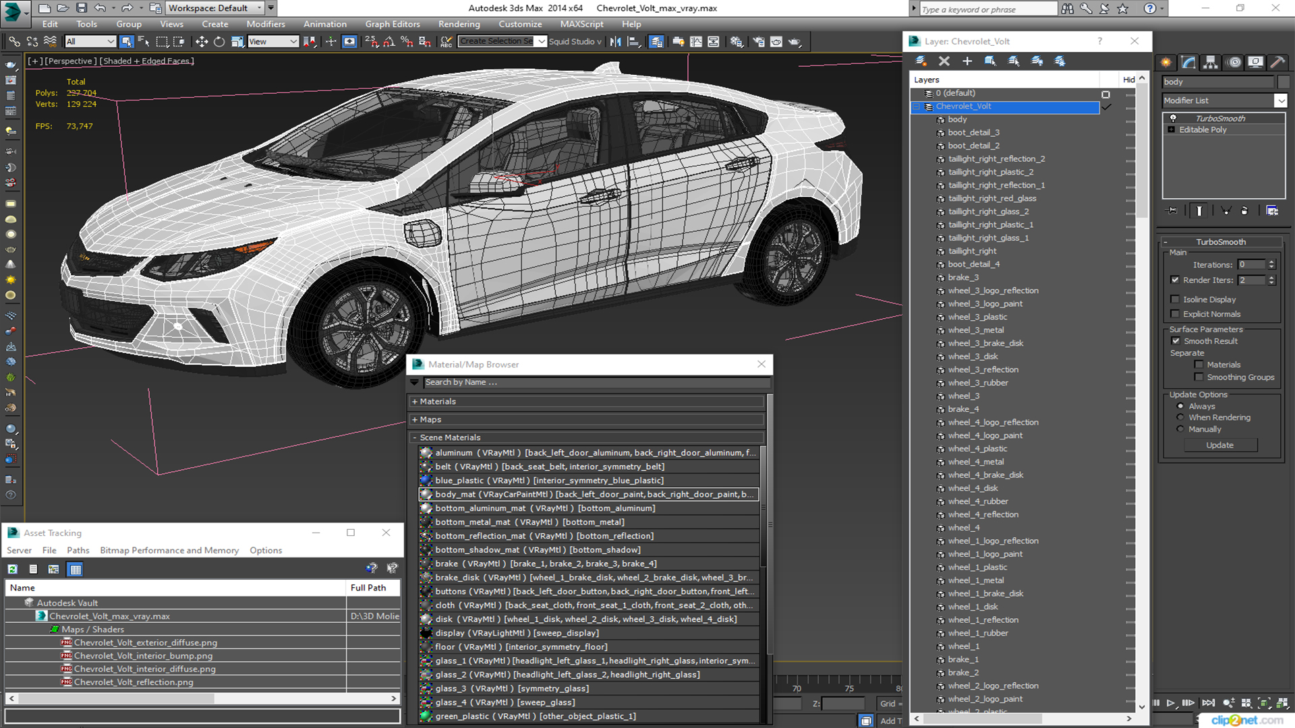Image resolution: width=1295 pixels, height=728 pixels.
Task: Switch Asset Tracking to table view icon
Action: pos(75,570)
